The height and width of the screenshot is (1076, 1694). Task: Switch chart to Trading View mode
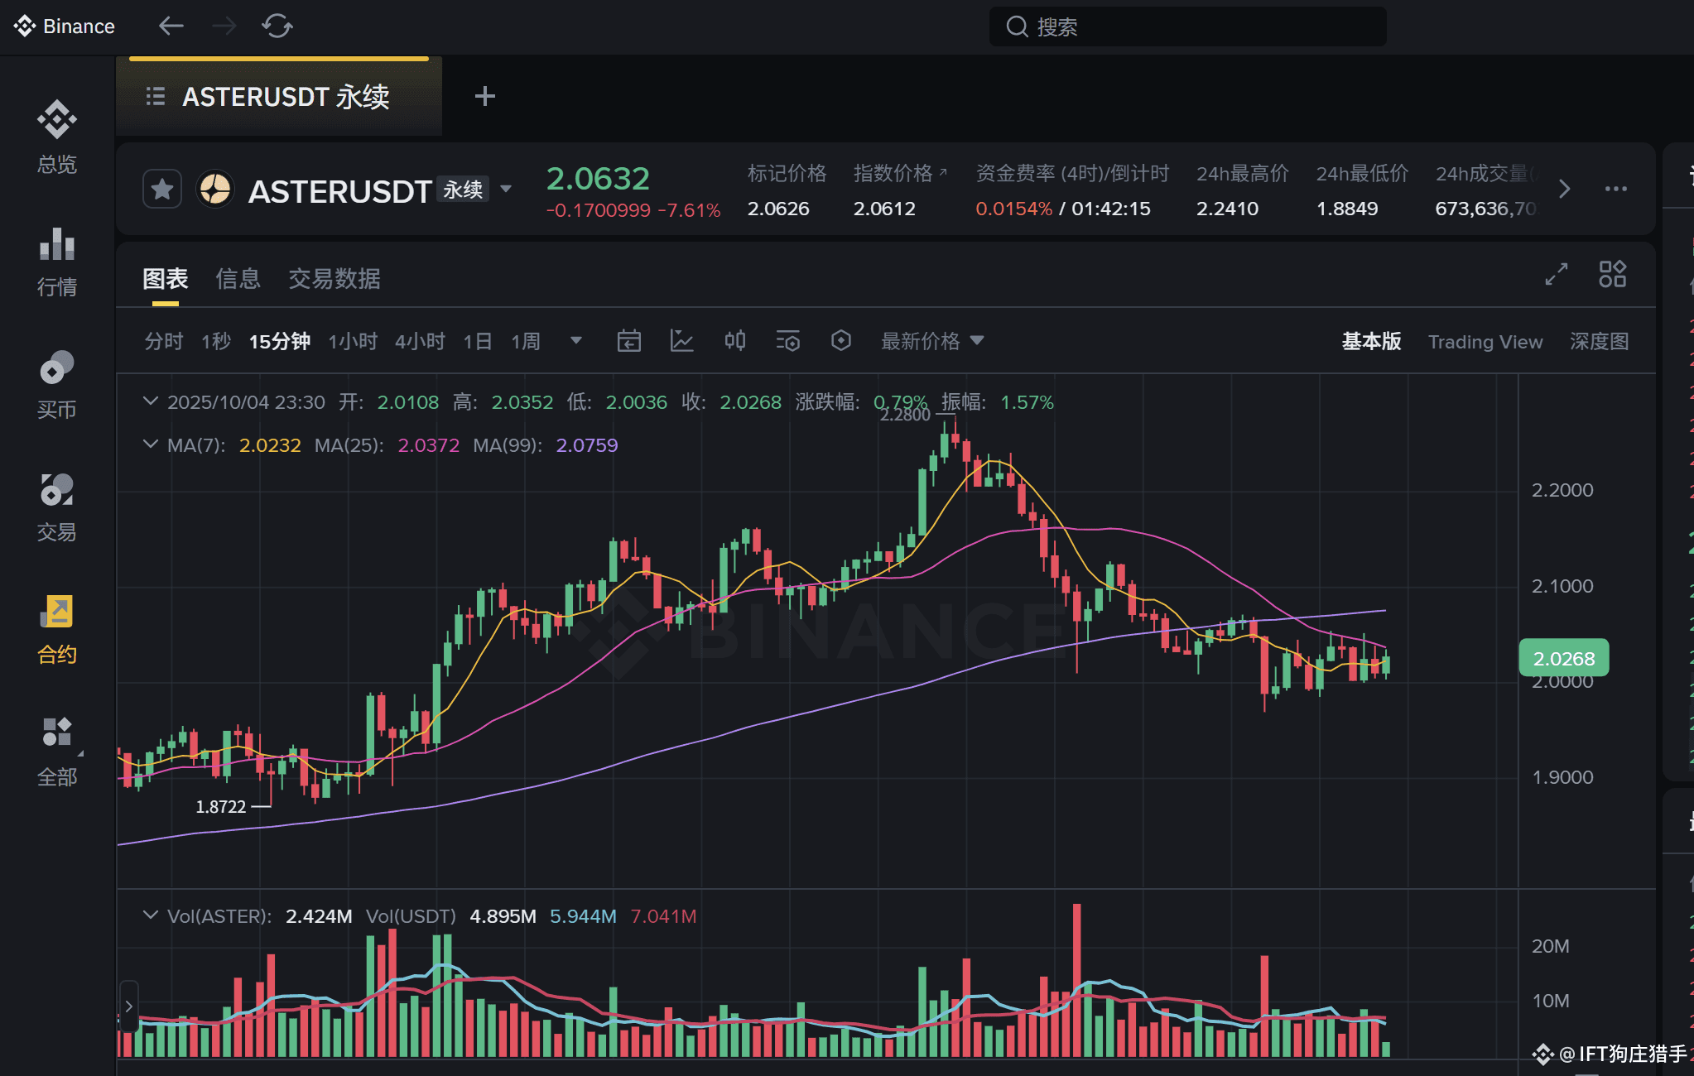point(1485,342)
